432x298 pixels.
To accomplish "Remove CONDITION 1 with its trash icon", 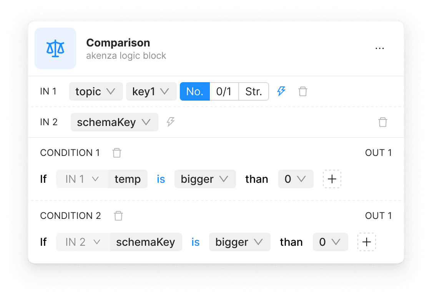I will tap(117, 152).
